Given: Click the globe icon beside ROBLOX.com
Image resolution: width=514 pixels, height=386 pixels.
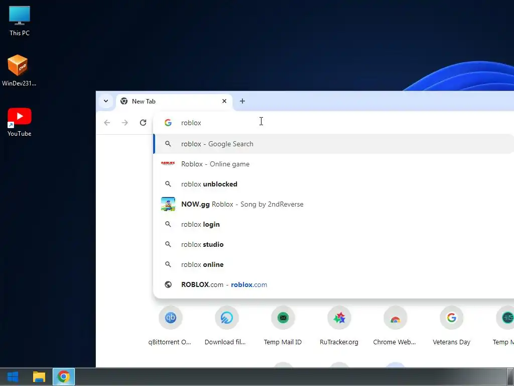Looking at the screenshot, I should click(x=168, y=284).
